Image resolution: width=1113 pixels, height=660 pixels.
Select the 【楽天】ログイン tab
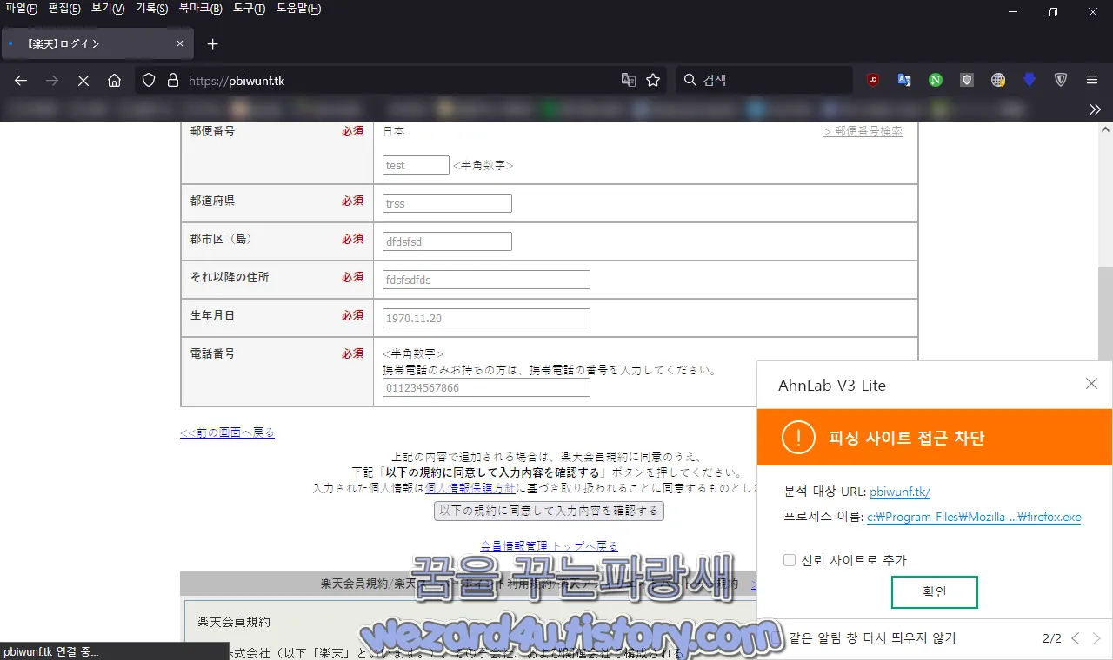97,43
